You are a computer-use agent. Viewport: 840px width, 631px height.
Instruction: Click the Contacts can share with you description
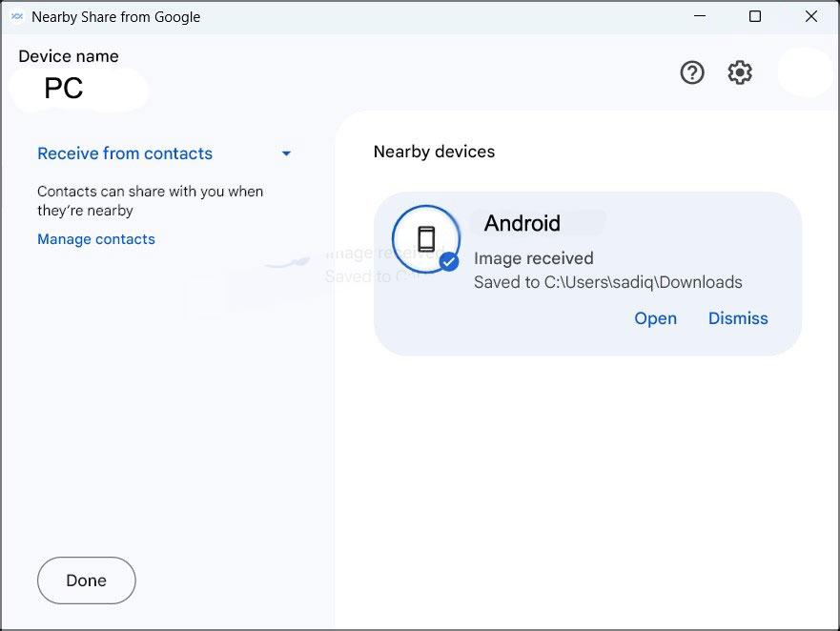click(150, 201)
